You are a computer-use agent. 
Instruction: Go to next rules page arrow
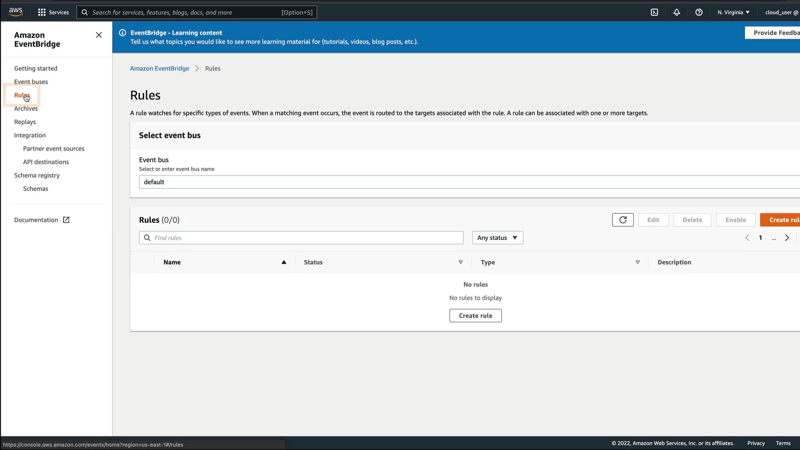pos(787,237)
